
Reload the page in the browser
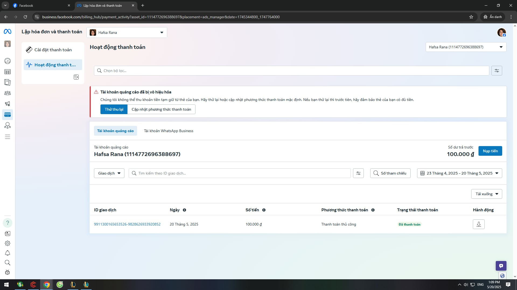(x=25, y=17)
